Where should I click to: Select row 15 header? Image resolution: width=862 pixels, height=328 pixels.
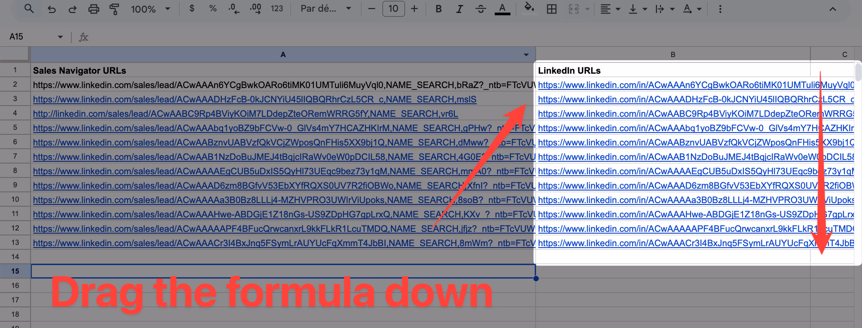(15, 271)
